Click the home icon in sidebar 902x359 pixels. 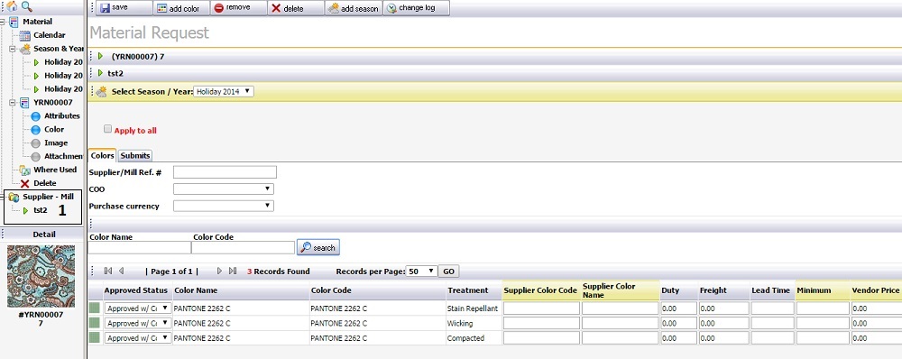(x=12, y=7)
